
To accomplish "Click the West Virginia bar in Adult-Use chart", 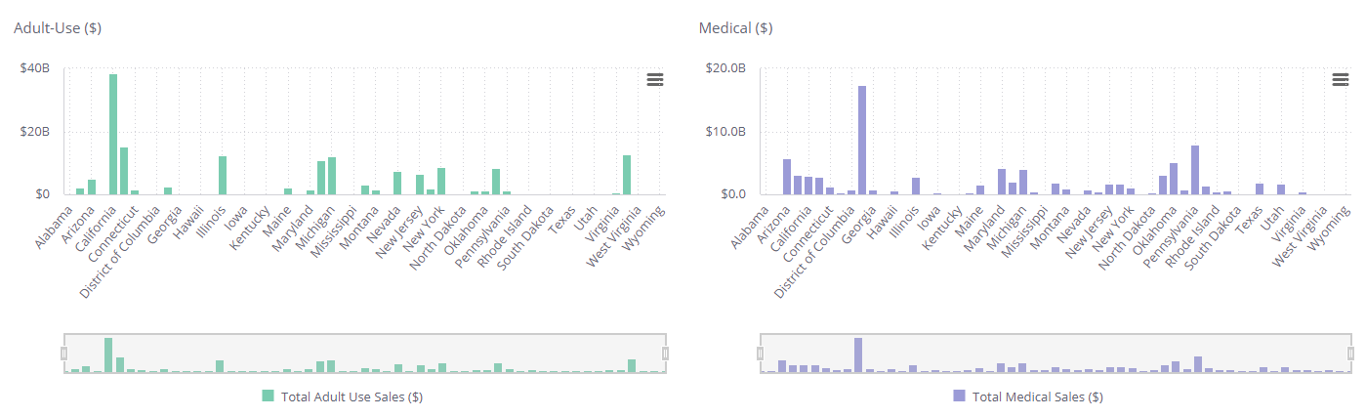I will tap(627, 175).
